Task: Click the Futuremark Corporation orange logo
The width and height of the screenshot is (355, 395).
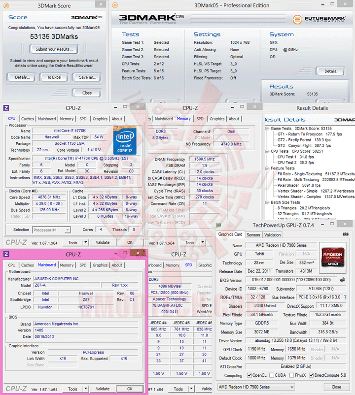Action: click(297, 19)
